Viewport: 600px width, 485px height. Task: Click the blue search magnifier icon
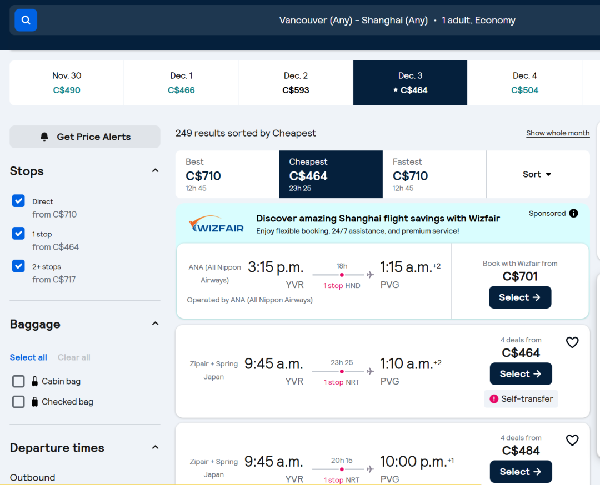coord(26,21)
